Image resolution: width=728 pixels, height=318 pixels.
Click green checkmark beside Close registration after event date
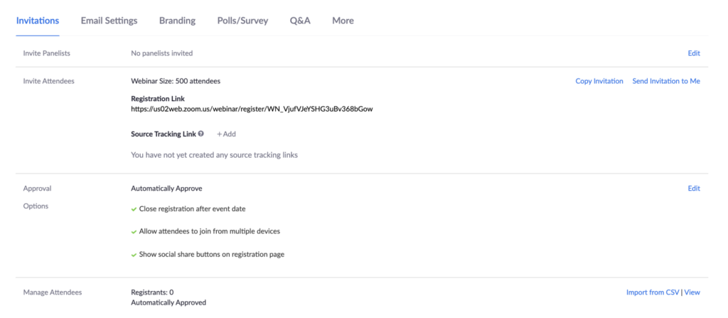[134, 209]
